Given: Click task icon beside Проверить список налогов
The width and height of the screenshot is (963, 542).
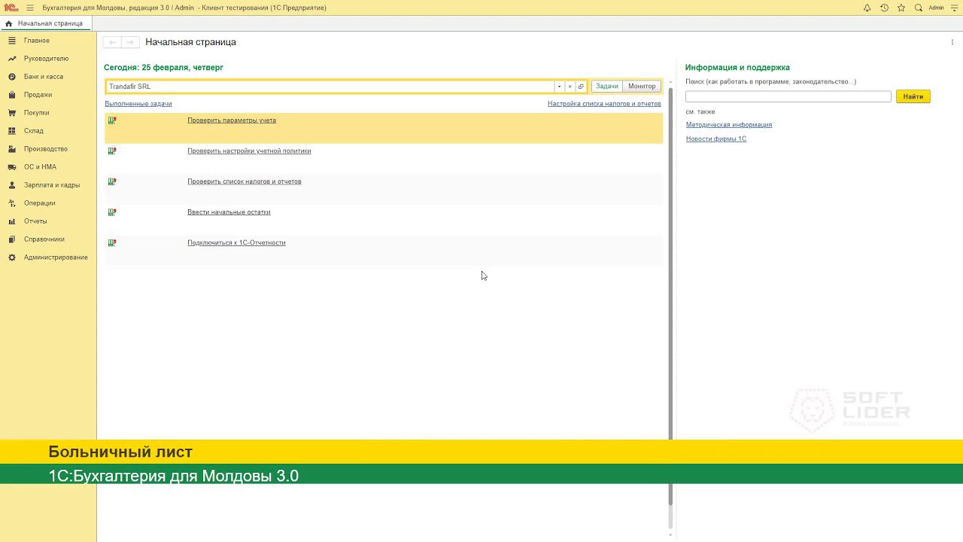Looking at the screenshot, I should click(112, 181).
